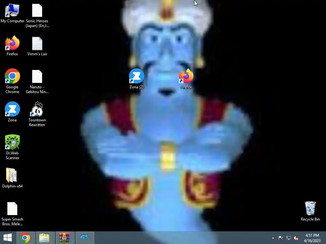Open the Action Center flag icon
Screen dimensions: 326x244
281,238
